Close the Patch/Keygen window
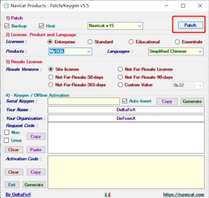This screenshot has height=198, width=209. coord(200,6)
